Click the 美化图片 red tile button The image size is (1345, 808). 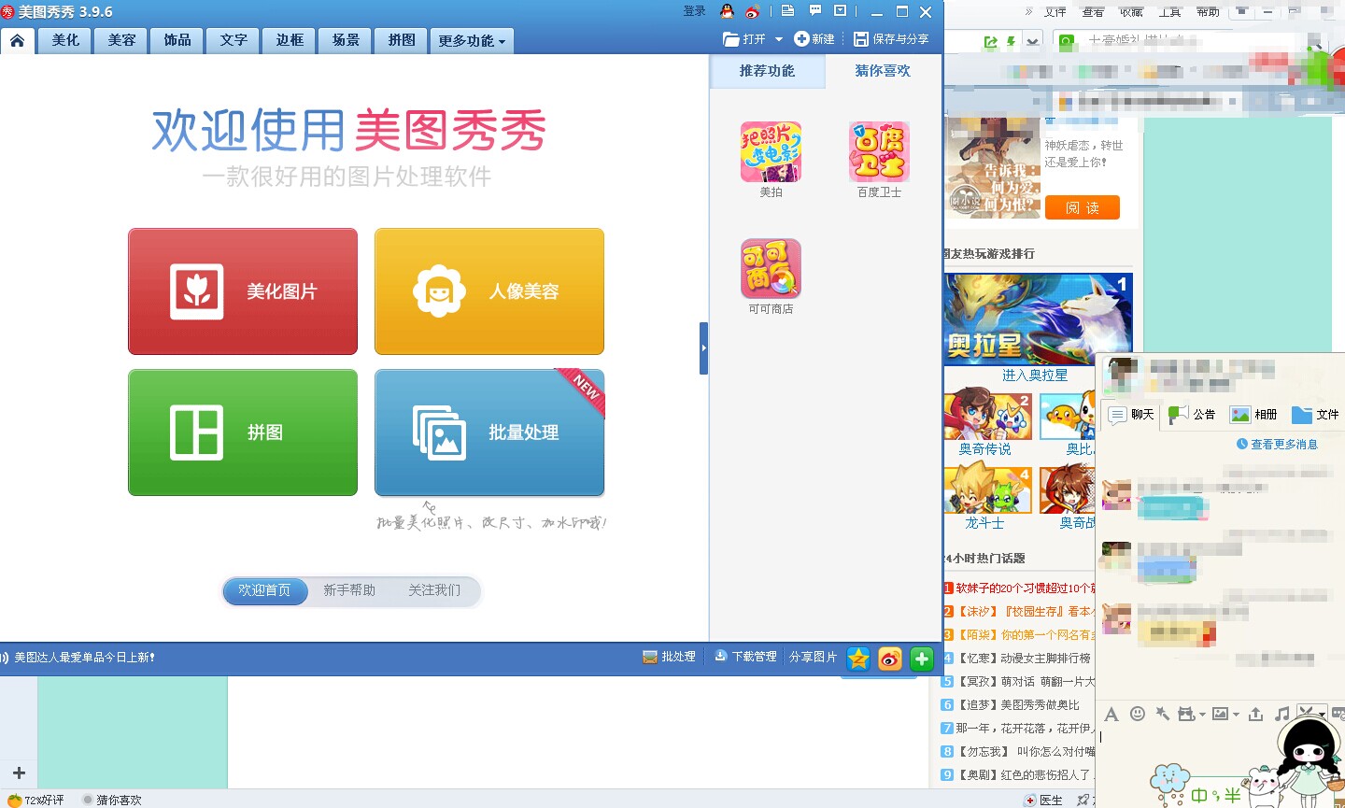(x=243, y=291)
